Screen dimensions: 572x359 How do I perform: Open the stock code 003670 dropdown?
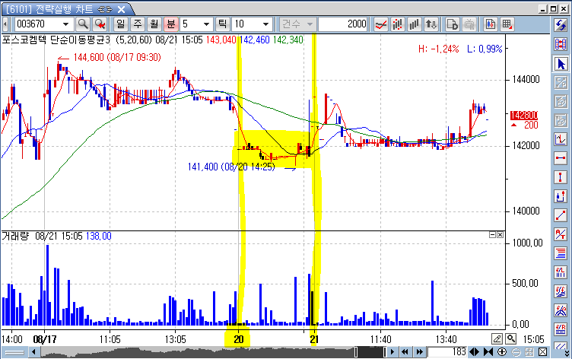pos(66,24)
